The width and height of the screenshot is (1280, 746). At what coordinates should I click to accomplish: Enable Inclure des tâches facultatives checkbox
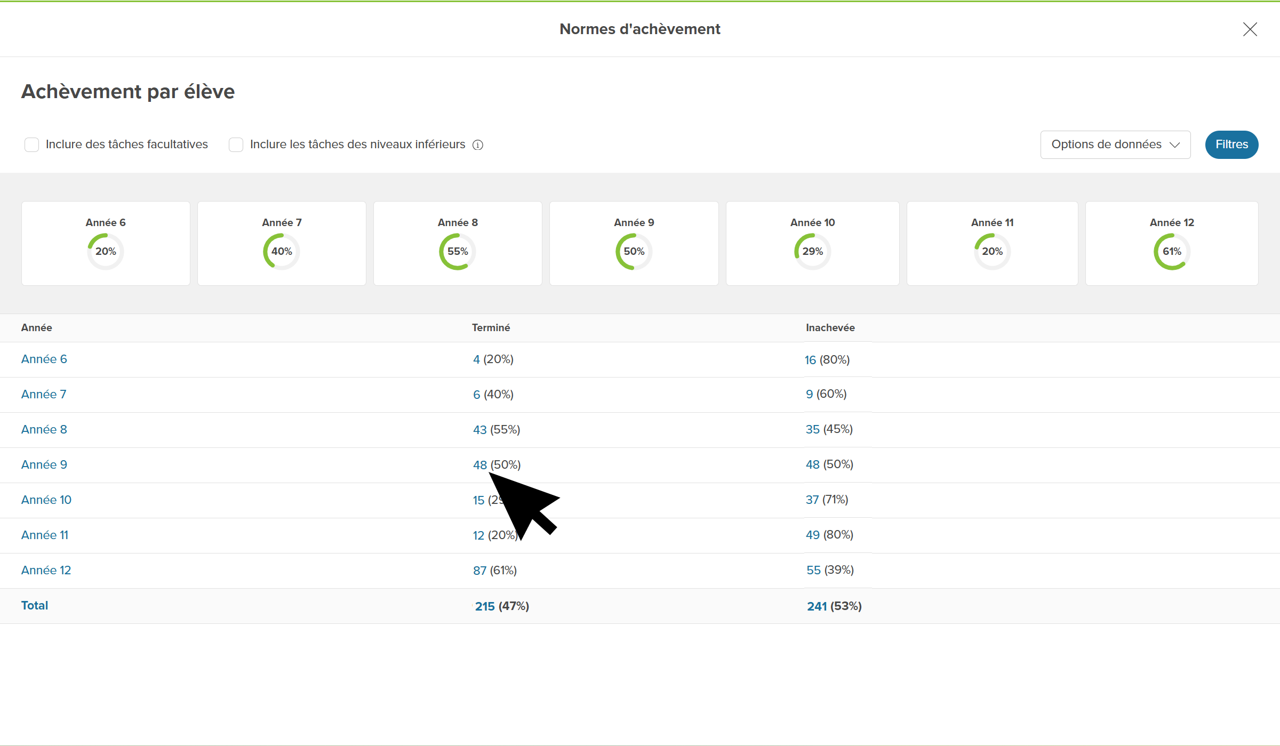pyautogui.click(x=32, y=145)
